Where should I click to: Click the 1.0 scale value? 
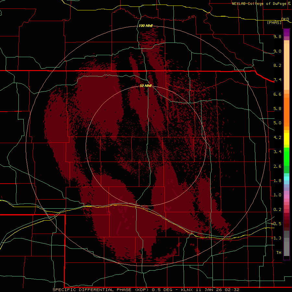277,195
